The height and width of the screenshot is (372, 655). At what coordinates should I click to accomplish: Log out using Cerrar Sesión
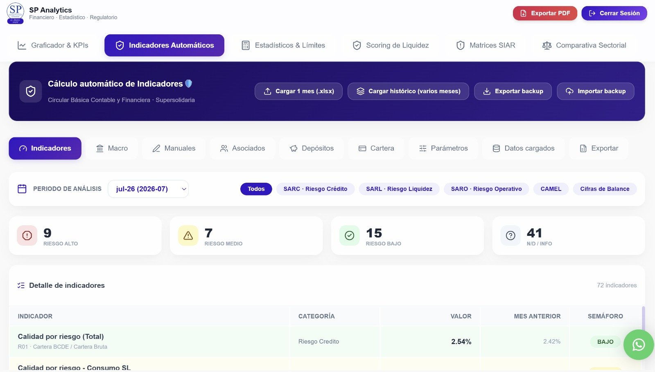(x=614, y=13)
